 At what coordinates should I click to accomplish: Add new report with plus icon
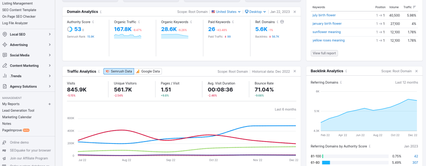coord(49,104)
